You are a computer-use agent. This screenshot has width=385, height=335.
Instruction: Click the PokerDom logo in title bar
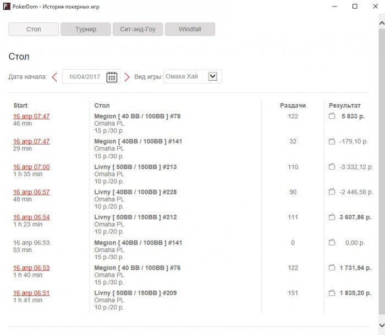(x=7, y=6)
